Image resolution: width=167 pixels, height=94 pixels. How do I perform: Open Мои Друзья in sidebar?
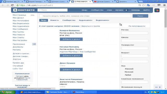pyautogui.click(x=18, y=18)
